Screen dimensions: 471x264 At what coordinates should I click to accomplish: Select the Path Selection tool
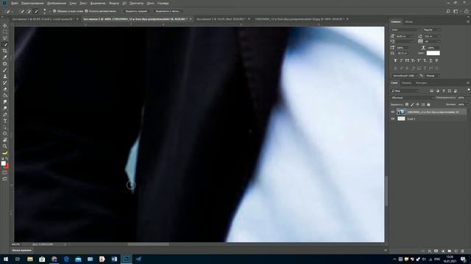point(5,127)
